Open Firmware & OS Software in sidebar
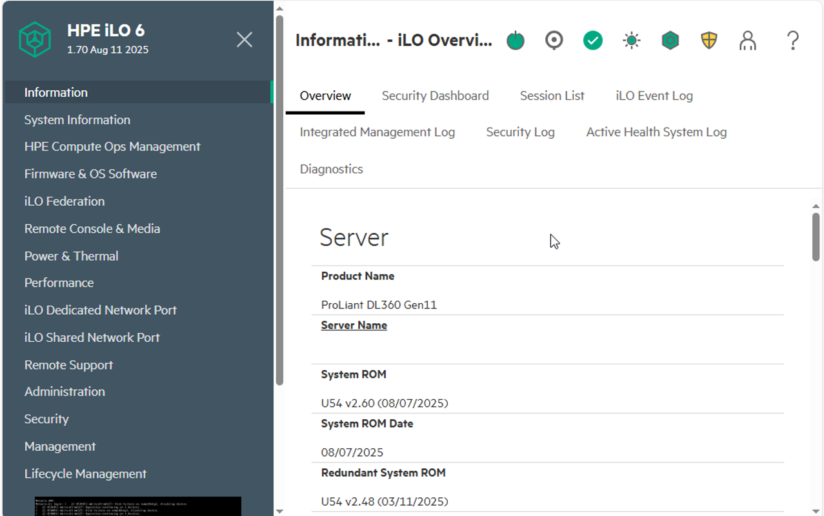824x516 pixels. click(90, 174)
